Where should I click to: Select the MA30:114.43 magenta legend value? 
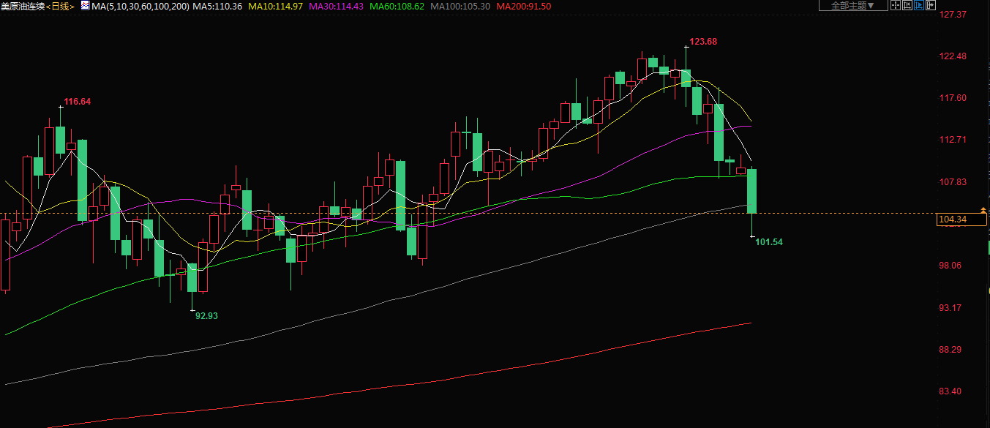click(x=337, y=6)
